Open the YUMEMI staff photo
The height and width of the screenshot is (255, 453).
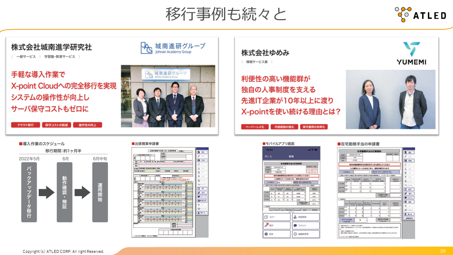[391, 100]
